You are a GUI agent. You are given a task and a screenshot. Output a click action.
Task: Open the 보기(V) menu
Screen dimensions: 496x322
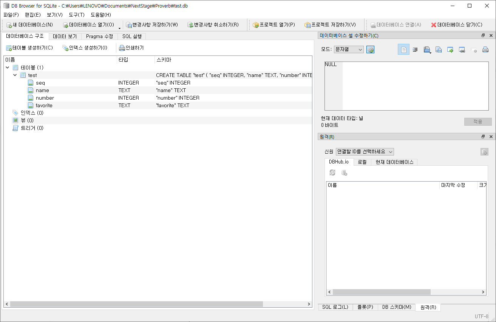click(x=55, y=15)
